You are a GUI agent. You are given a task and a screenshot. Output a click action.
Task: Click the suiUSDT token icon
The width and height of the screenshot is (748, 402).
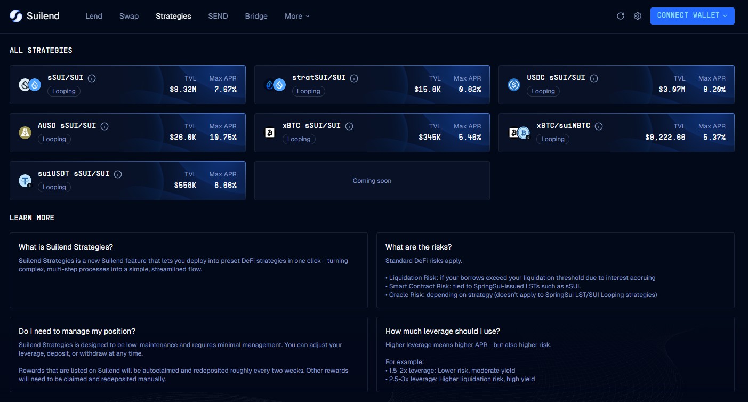tap(25, 181)
